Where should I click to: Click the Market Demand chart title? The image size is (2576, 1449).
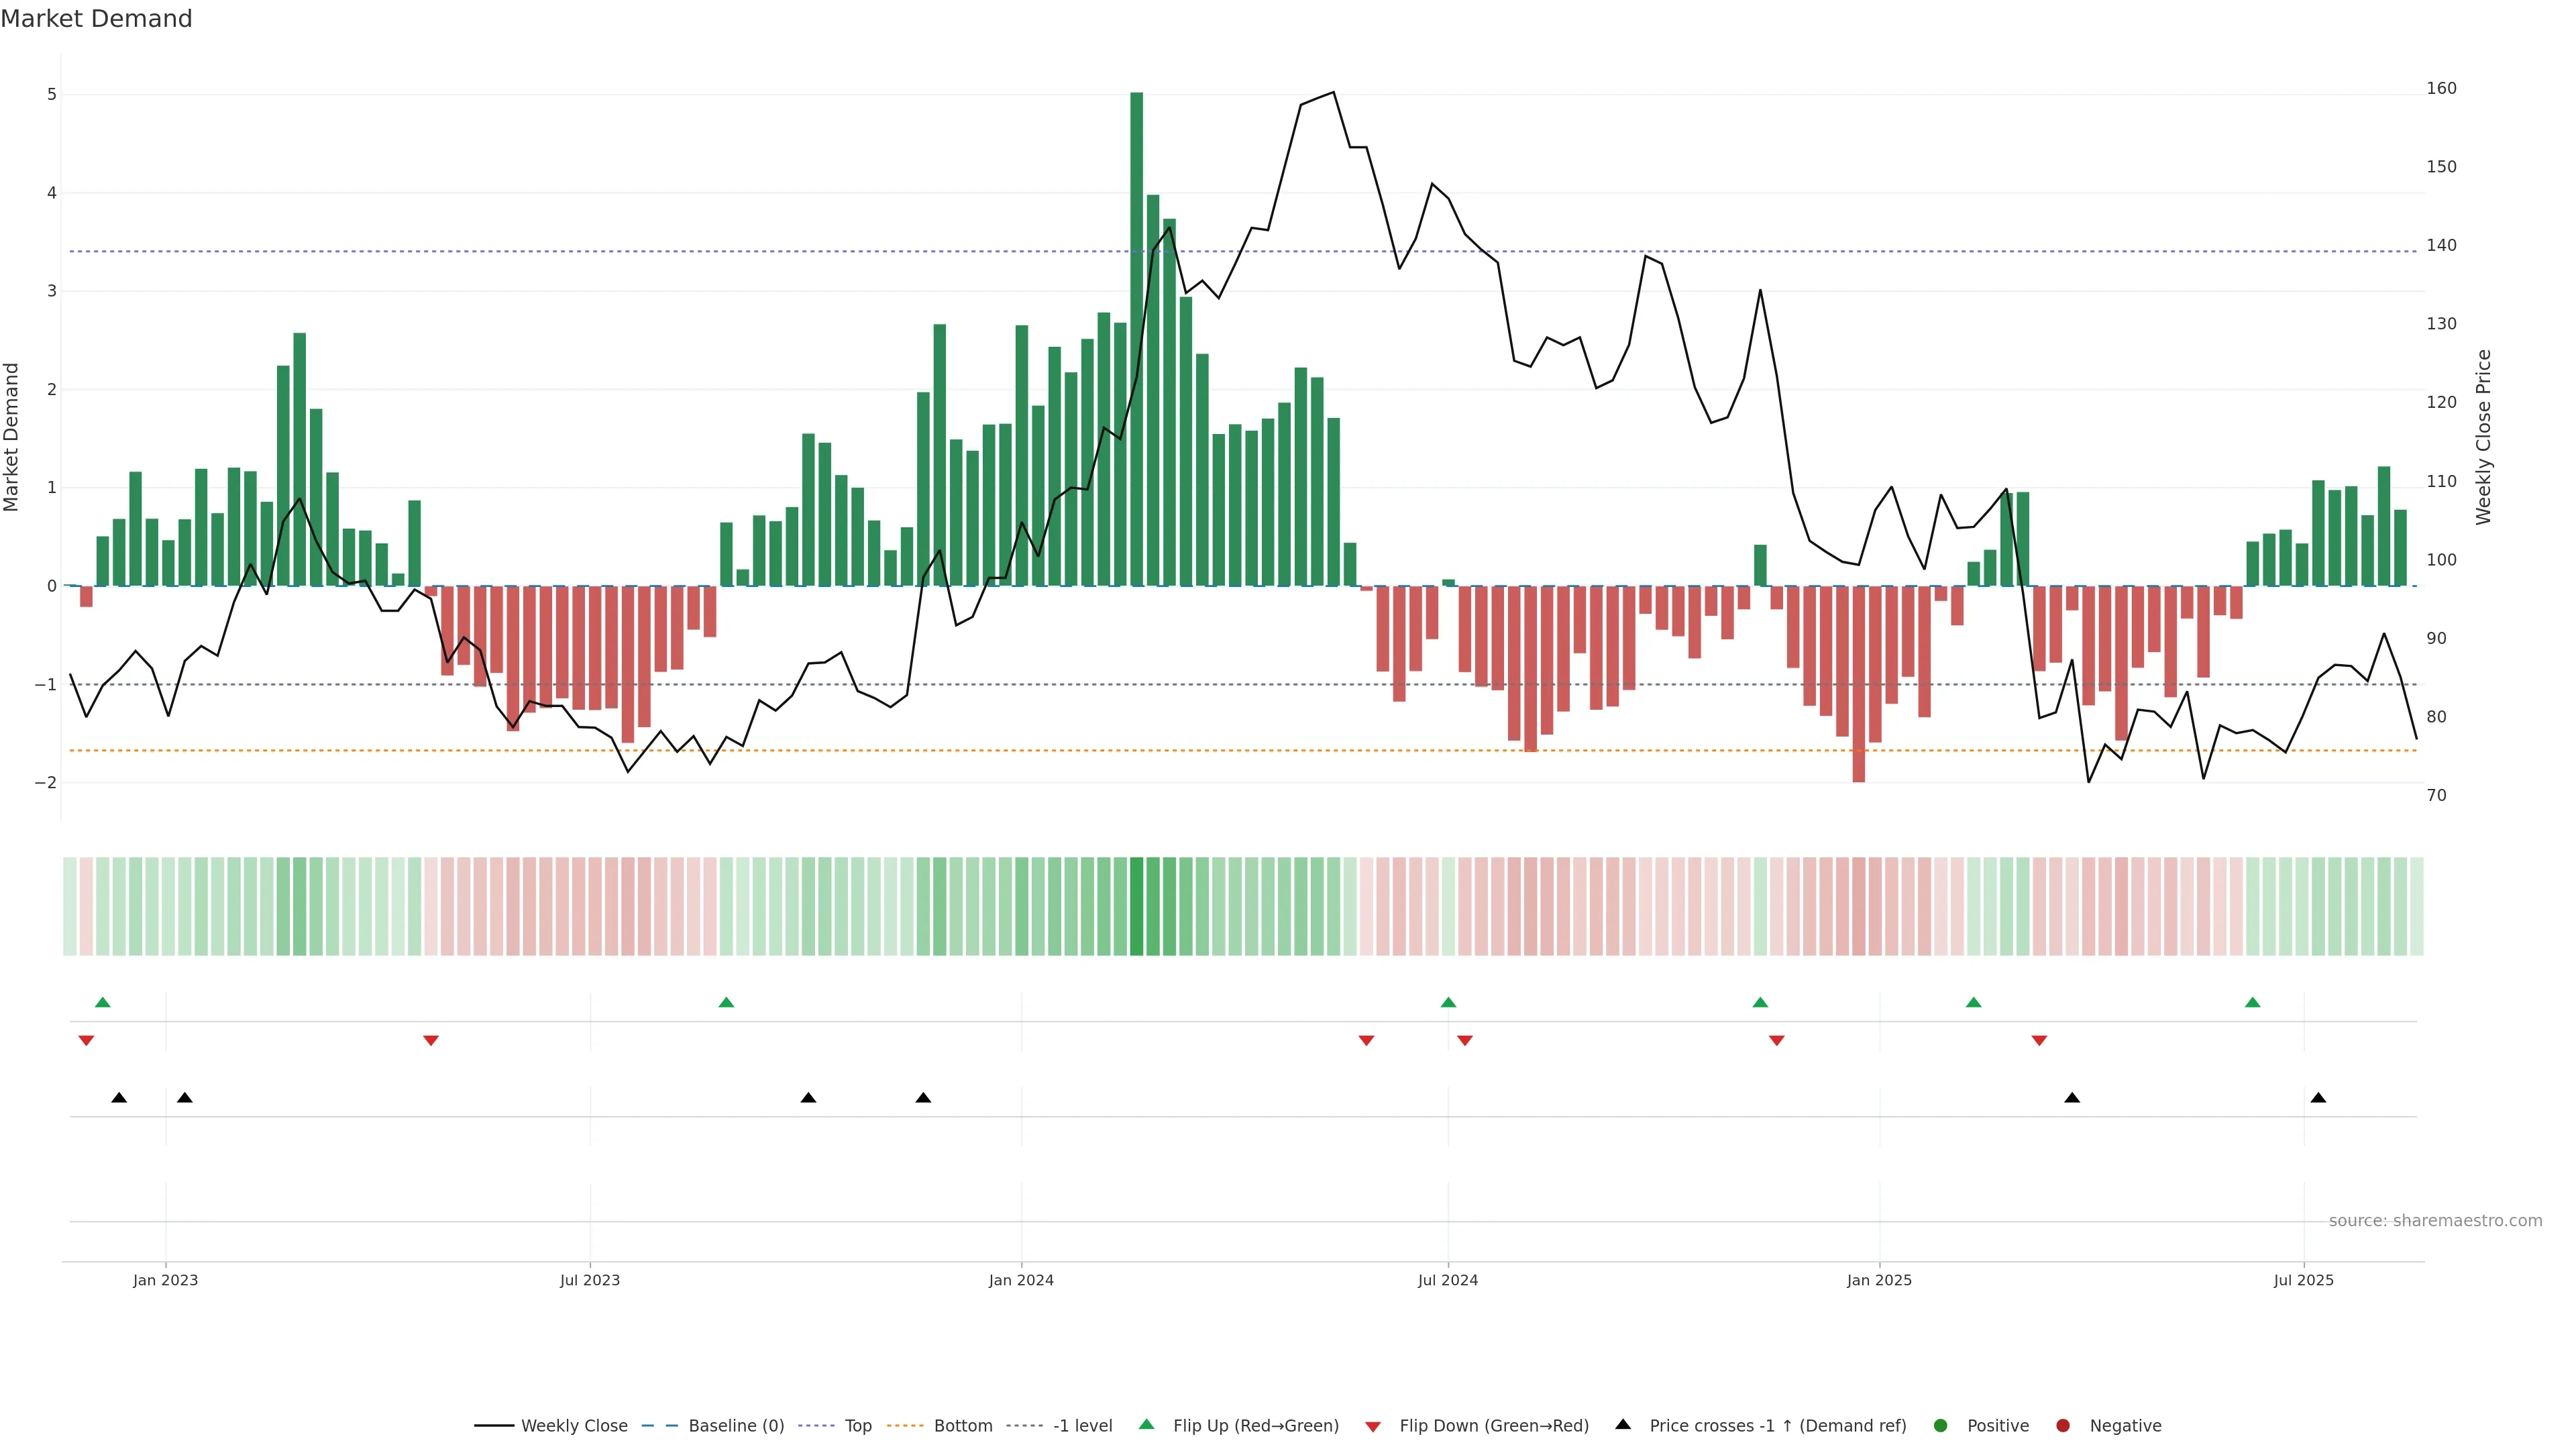(96, 19)
